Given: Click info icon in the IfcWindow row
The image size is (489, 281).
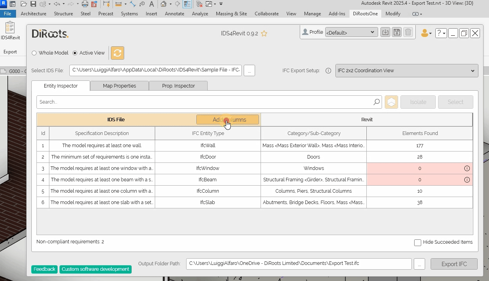Looking at the screenshot, I should pyautogui.click(x=467, y=168).
